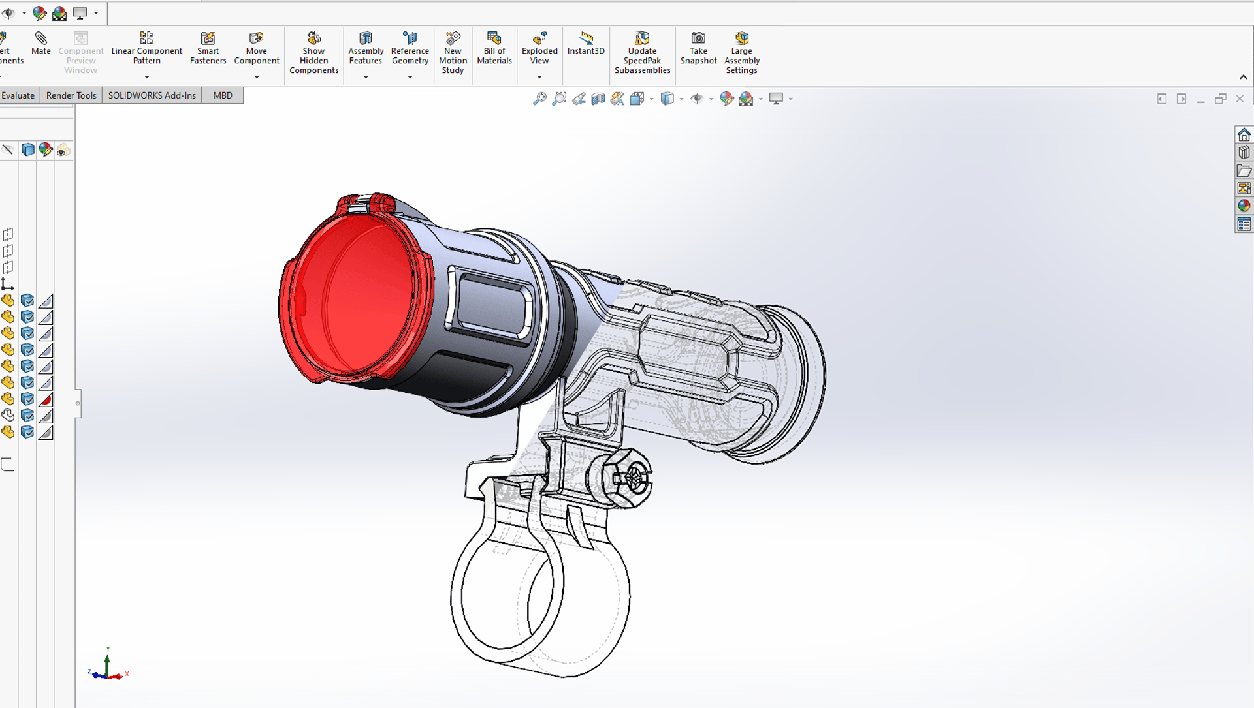1254x708 pixels.
Task: Expand Move Component dropdown arrow
Action: click(257, 78)
